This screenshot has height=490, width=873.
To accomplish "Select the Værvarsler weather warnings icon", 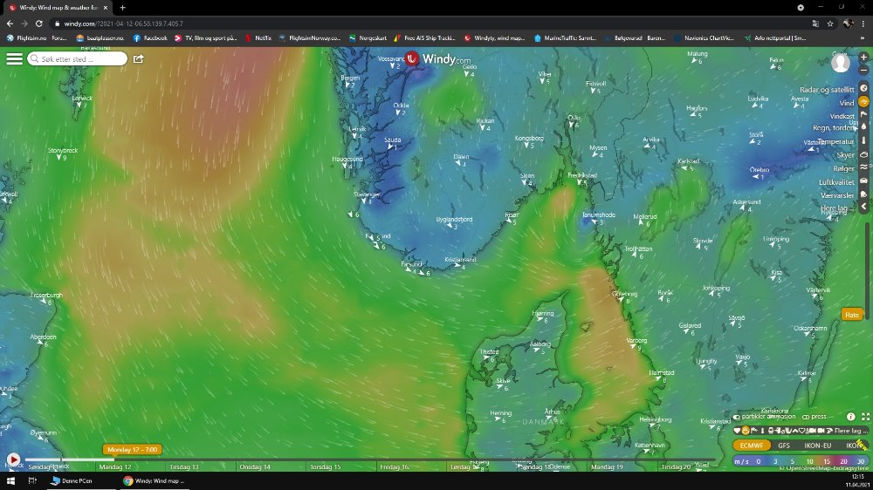I will coord(863,194).
